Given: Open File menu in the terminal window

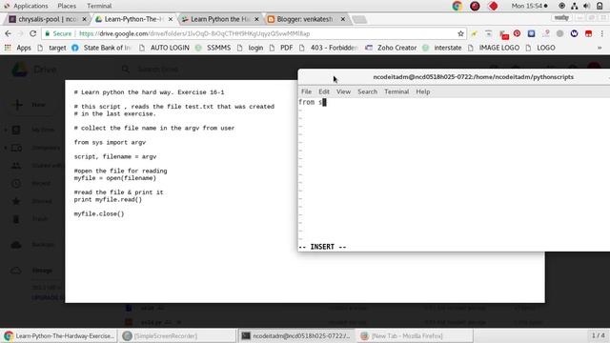Looking at the screenshot, I should (x=307, y=91).
